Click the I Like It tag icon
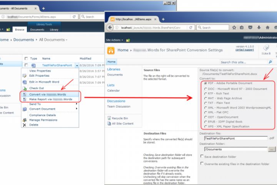 [266, 48]
